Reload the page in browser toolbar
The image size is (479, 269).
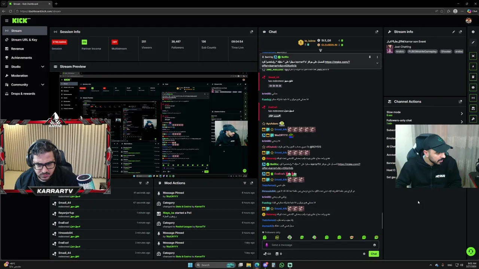tap(10, 11)
